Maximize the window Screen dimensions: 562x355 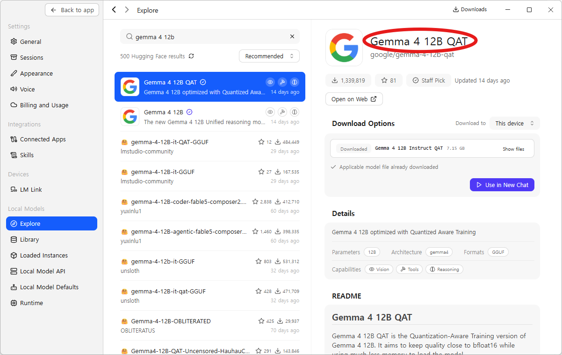click(529, 9)
